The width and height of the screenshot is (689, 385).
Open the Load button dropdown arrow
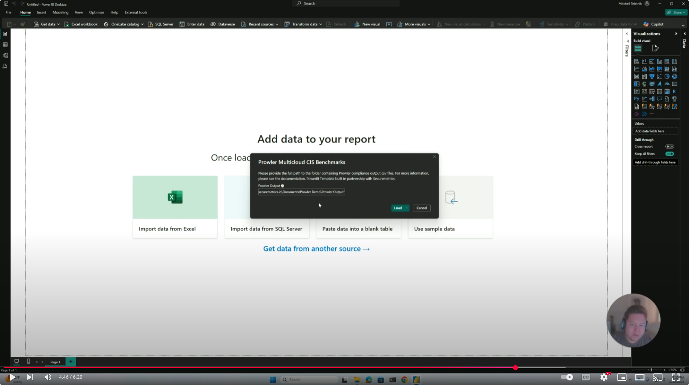[407, 208]
